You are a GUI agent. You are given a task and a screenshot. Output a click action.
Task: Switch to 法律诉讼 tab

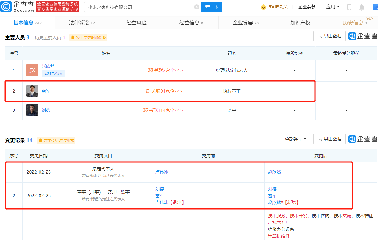pos(82,23)
